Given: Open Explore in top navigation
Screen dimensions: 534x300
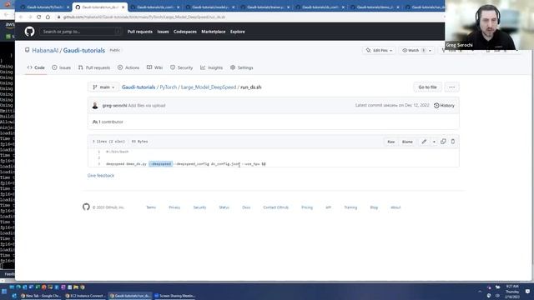Looking at the screenshot, I should (x=237, y=32).
